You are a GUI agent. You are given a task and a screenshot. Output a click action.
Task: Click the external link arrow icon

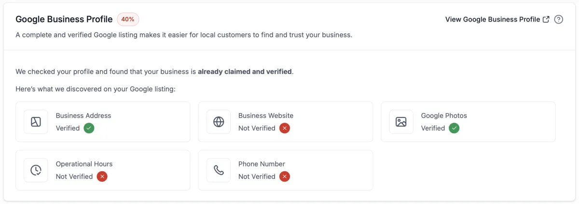click(x=546, y=20)
